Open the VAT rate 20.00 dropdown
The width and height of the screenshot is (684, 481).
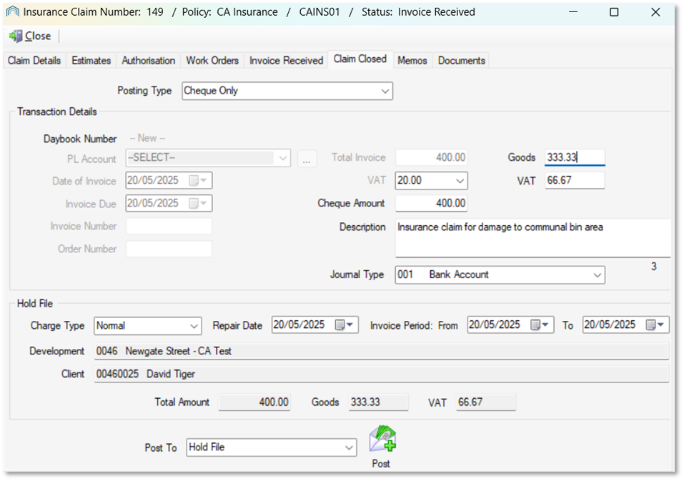[460, 181]
